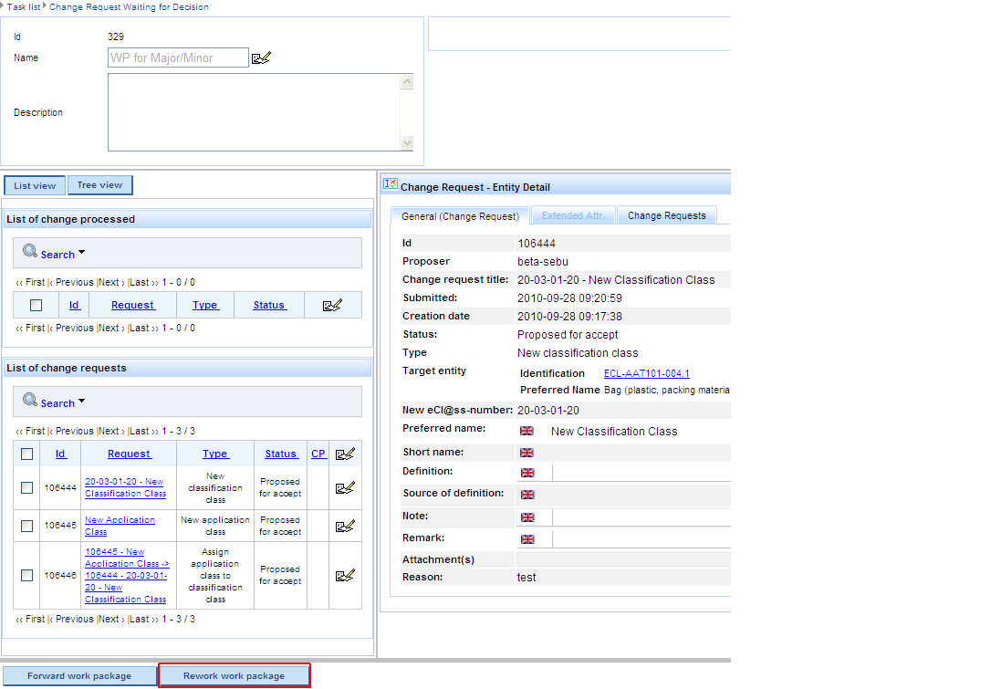Check the box for request 106444

coord(27,488)
